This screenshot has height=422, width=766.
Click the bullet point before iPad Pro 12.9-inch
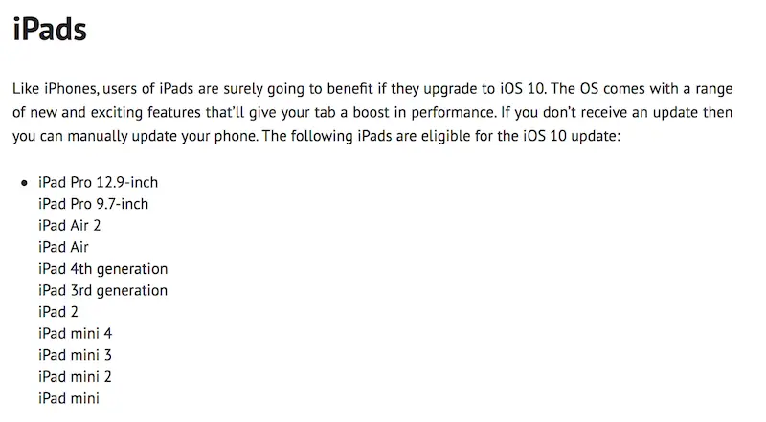point(25,183)
